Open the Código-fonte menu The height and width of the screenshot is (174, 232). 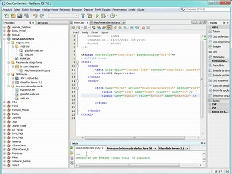click(50, 10)
